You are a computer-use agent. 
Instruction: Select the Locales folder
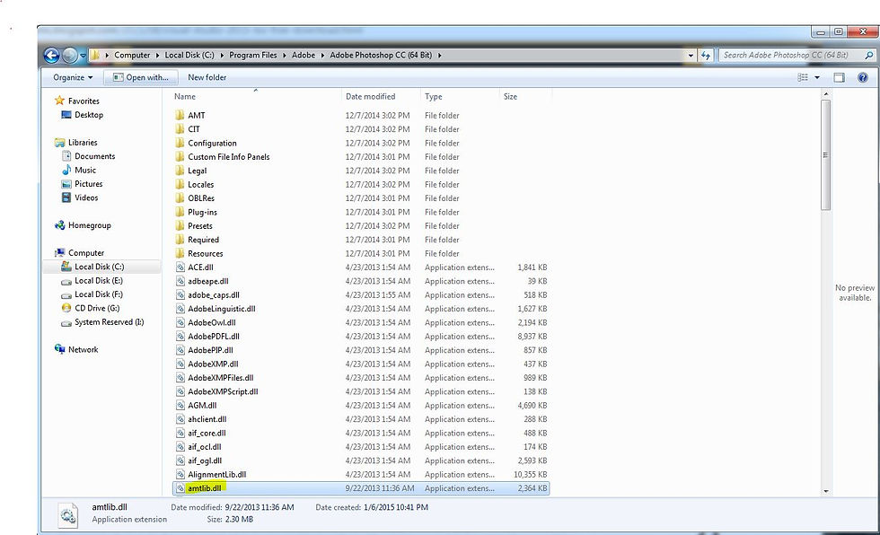200,185
